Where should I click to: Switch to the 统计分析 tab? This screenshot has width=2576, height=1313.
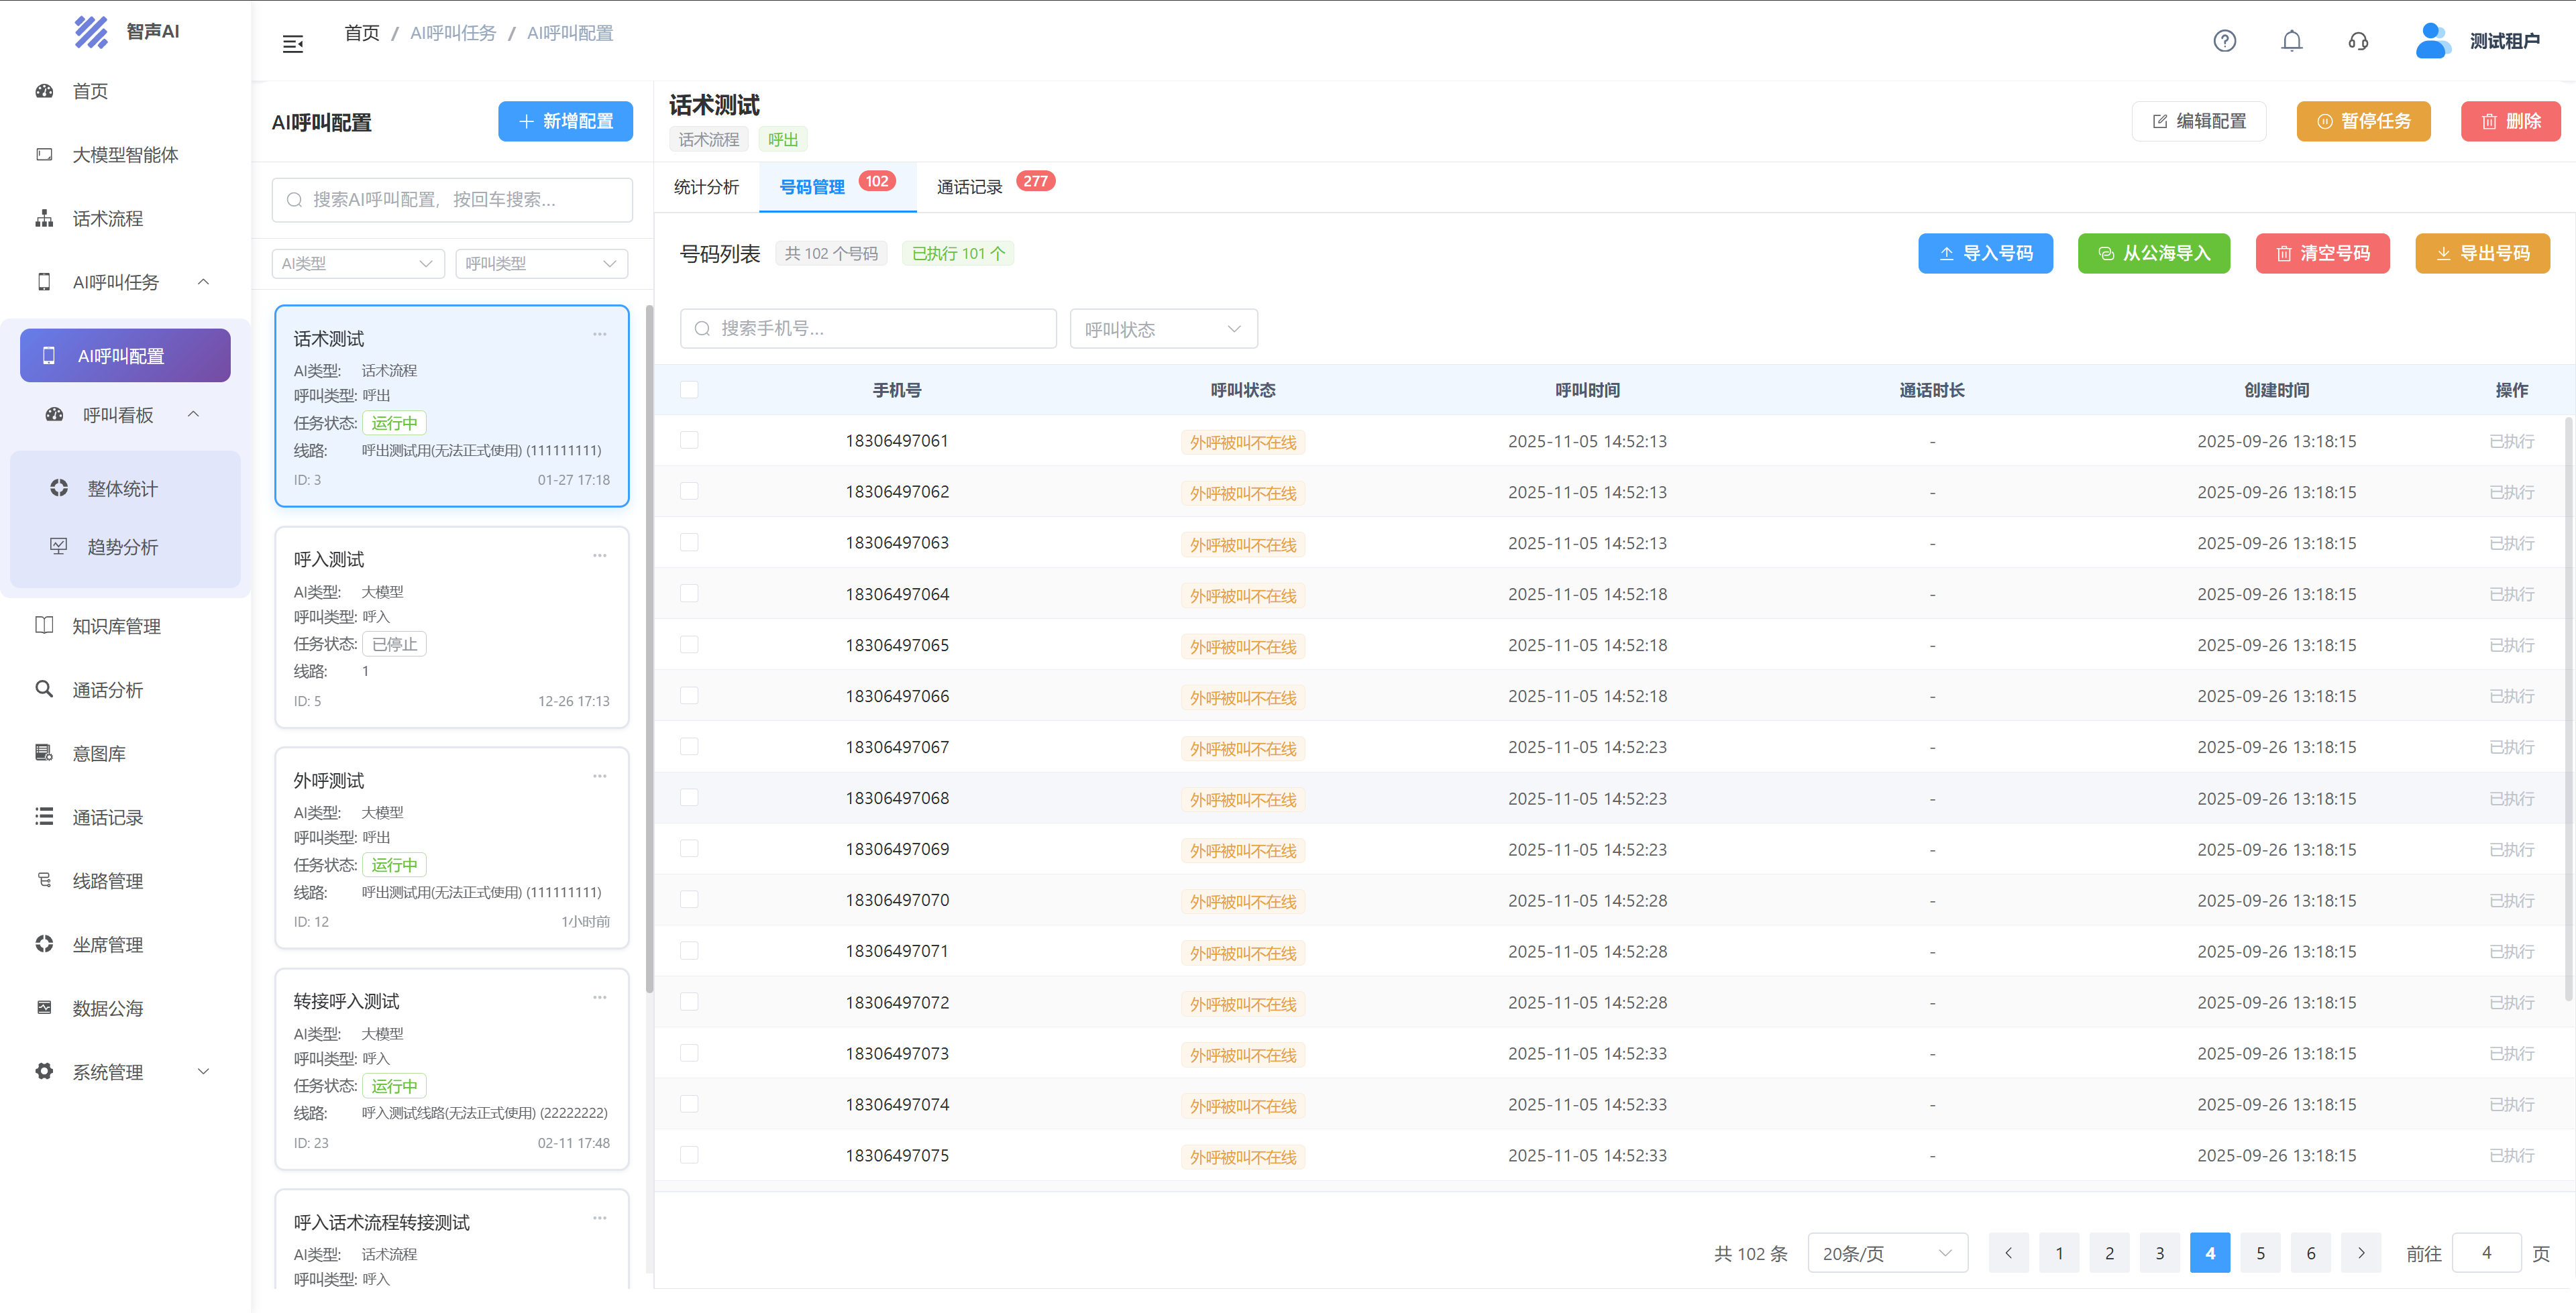click(x=706, y=187)
